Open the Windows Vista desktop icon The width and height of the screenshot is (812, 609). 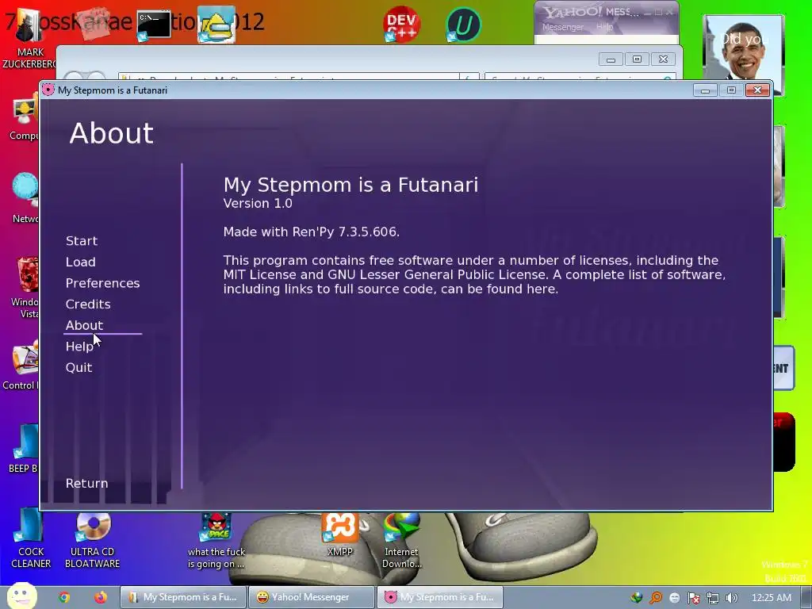pyautogui.click(x=23, y=287)
